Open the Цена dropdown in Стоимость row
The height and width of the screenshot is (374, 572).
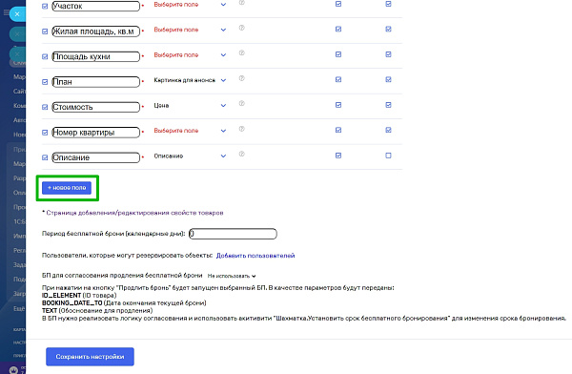pyautogui.click(x=190, y=106)
